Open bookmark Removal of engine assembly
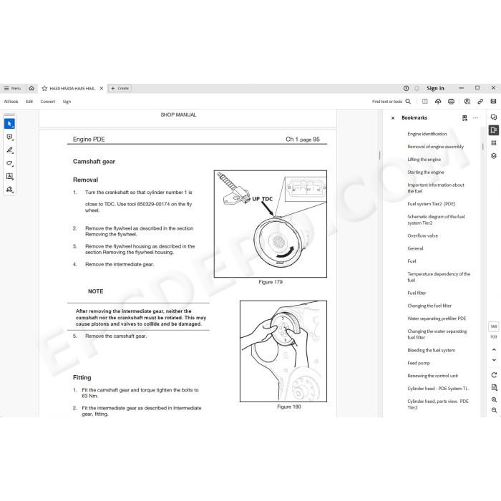501x501 pixels. [435, 147]
